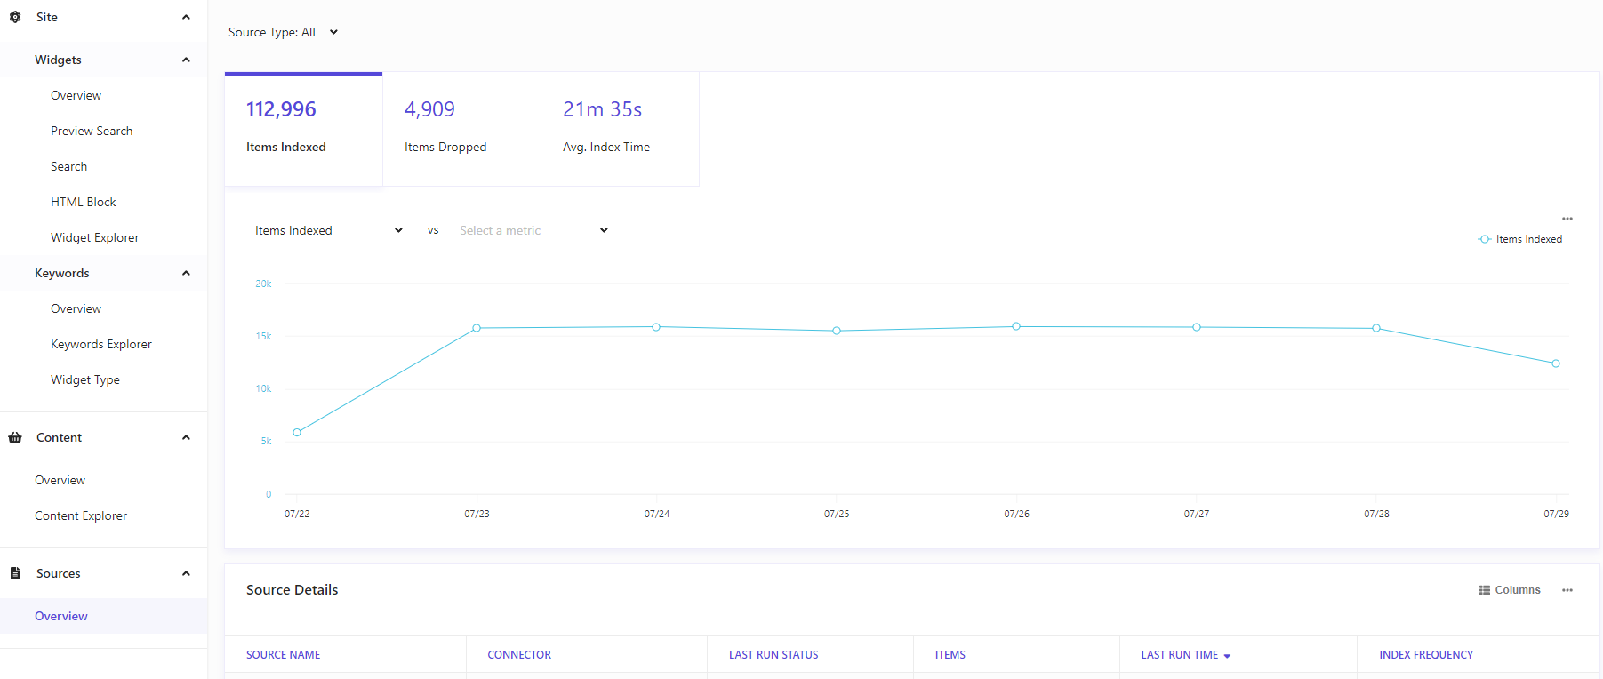The width and height of the screenshot is (1603, 679).
Task: Click the 112,996 value
Action: (281, 109)
